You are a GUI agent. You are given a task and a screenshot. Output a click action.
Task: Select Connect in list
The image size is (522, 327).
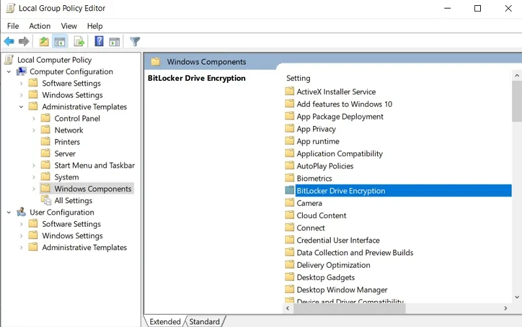(x=311, y=228)
